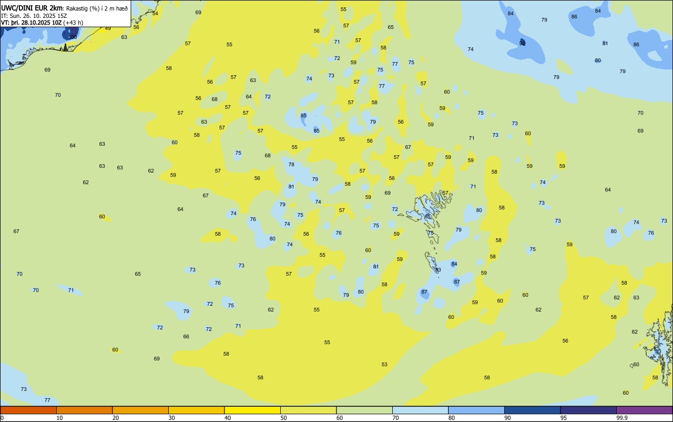Click the dark blue 90–95 legend band
This screenshot has height=422, width=673.
click(x=532, y=410)
